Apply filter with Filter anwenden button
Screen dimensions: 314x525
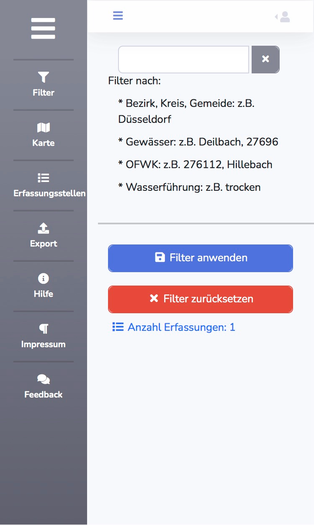[201, 258]
